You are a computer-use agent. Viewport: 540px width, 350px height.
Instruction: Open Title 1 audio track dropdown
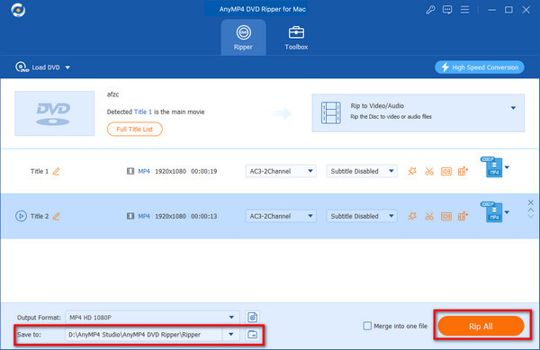point(281,171)
